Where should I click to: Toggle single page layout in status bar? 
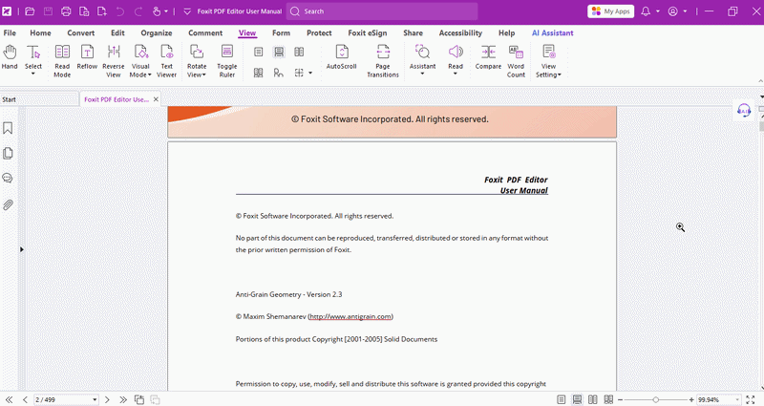(562, 399)
